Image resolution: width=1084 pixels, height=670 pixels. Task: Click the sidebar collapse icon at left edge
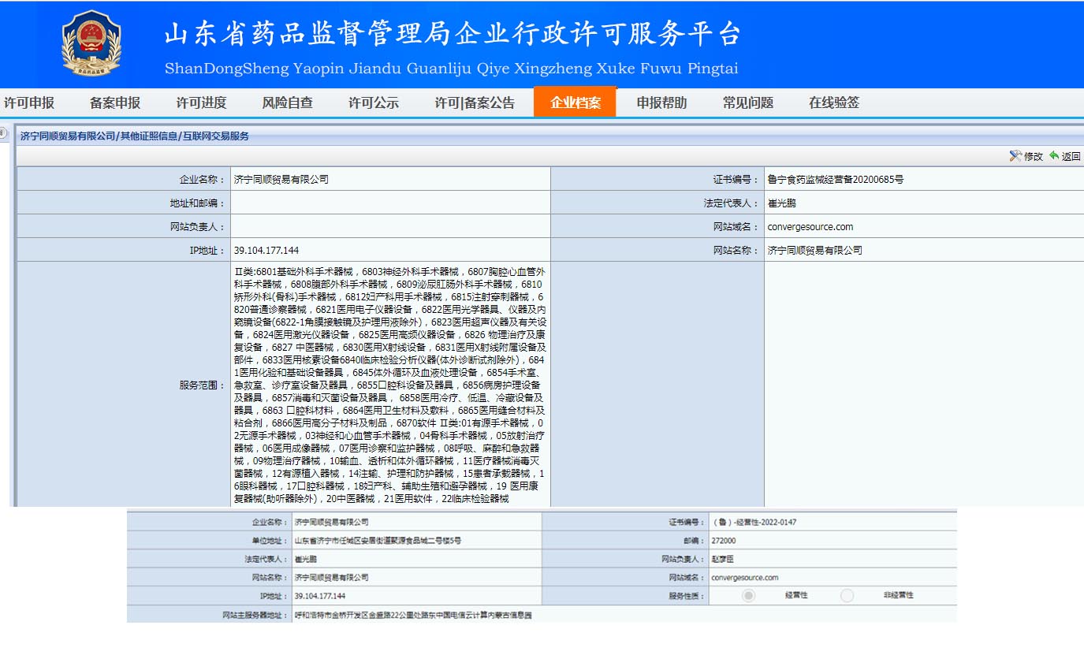click(4, 134)
